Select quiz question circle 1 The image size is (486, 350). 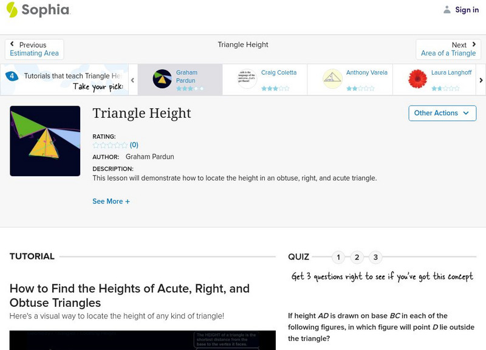tap(338, 257)
